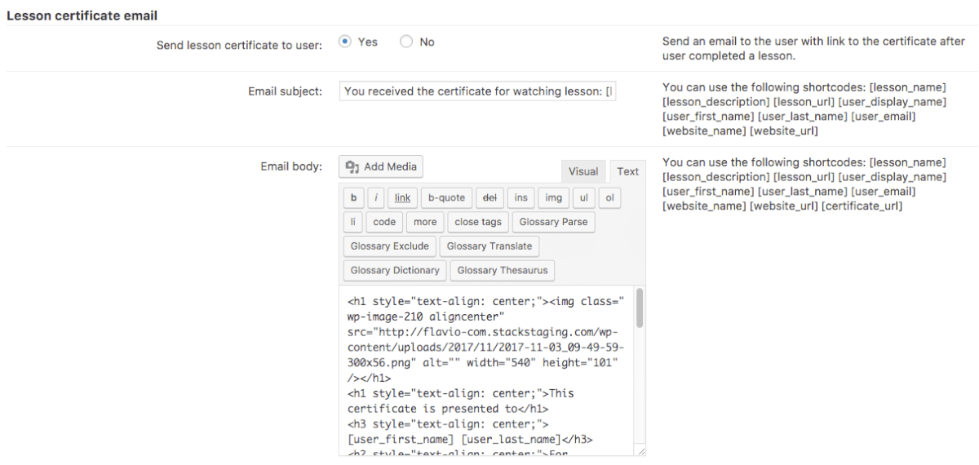Insert a link using link button
This screenshot has height=465, width=979.
tap(402, 197)
